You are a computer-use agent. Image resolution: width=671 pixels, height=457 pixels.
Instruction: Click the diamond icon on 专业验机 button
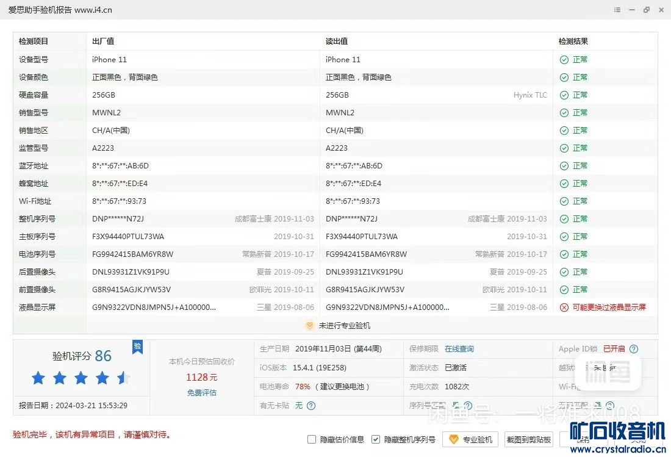coord(454,439)
